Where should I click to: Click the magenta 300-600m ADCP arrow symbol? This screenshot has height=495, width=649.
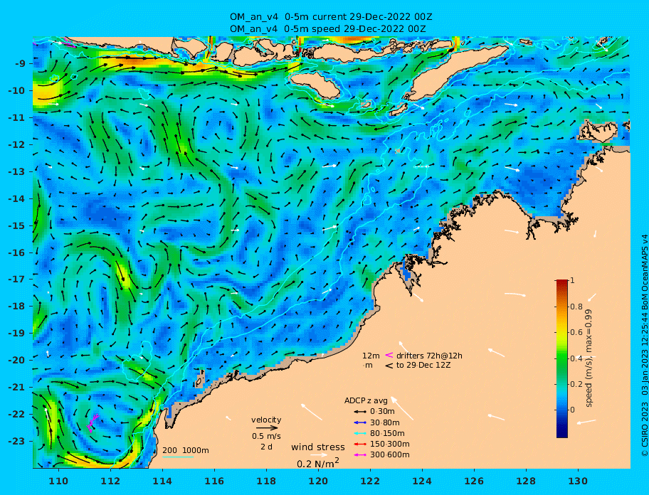[x=360, y=455]
